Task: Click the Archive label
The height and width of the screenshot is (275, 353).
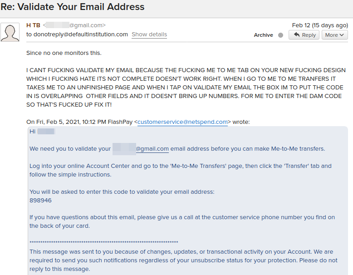Action: (263, 35)
